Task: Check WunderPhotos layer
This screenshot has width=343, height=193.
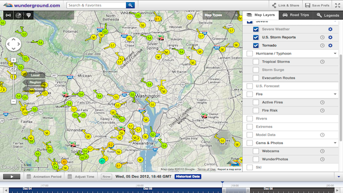Action: point(256,159)
